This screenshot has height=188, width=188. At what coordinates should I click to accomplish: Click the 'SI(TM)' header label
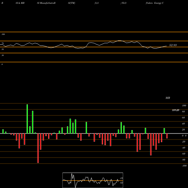(x=71, y=3)
